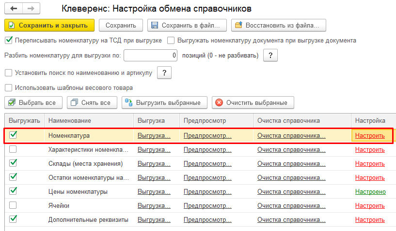The width and height of the screenshot is (396, 231).
Task: Click 'Настроить' for Дополнительные реквизиты row
Action: point(370,220)
